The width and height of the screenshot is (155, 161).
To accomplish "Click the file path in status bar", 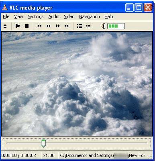I will pos(103,155).
